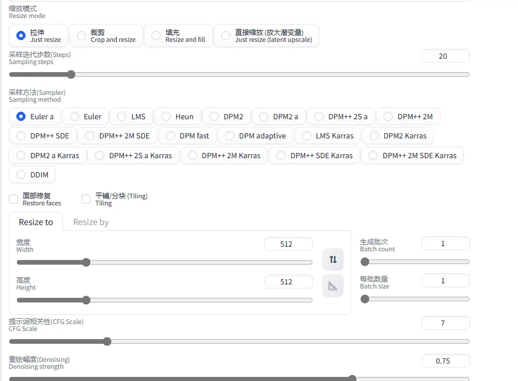Open the Resize to tab

(36, 222)
